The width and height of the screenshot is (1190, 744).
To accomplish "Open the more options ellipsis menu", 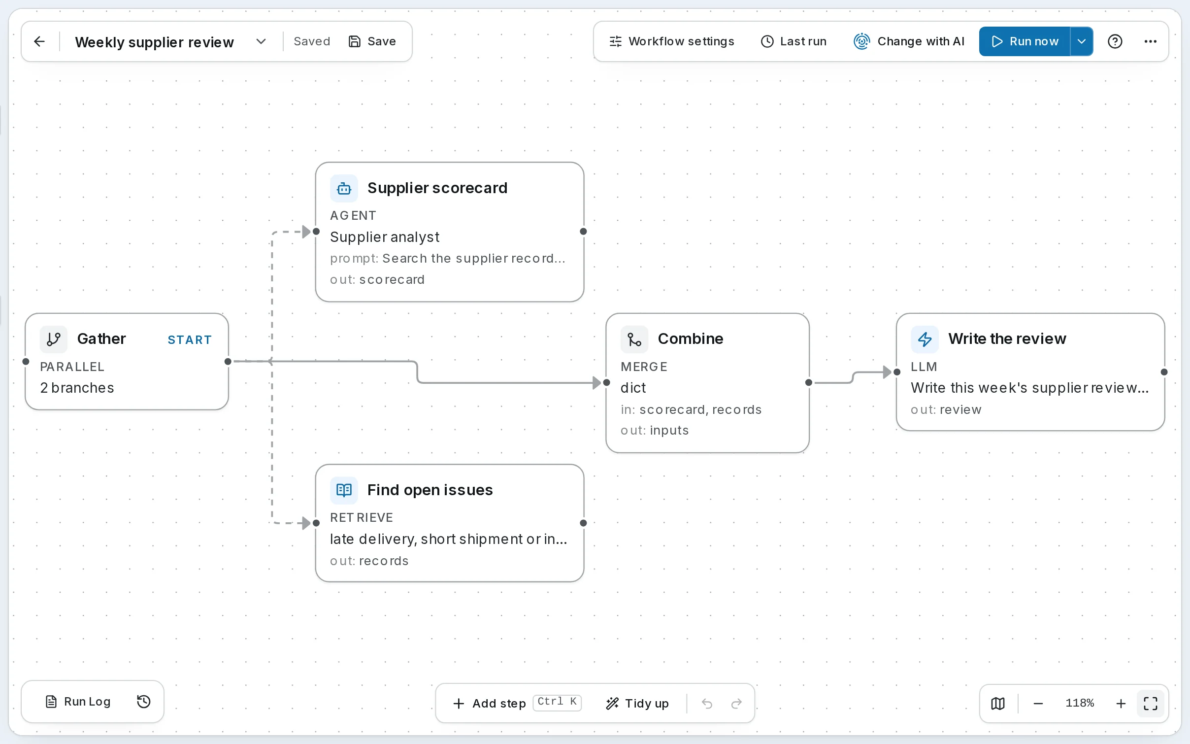I will 1151,41.
